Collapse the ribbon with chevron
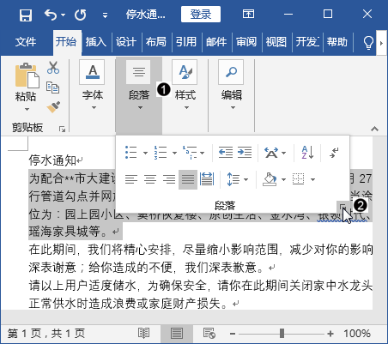 375,129
